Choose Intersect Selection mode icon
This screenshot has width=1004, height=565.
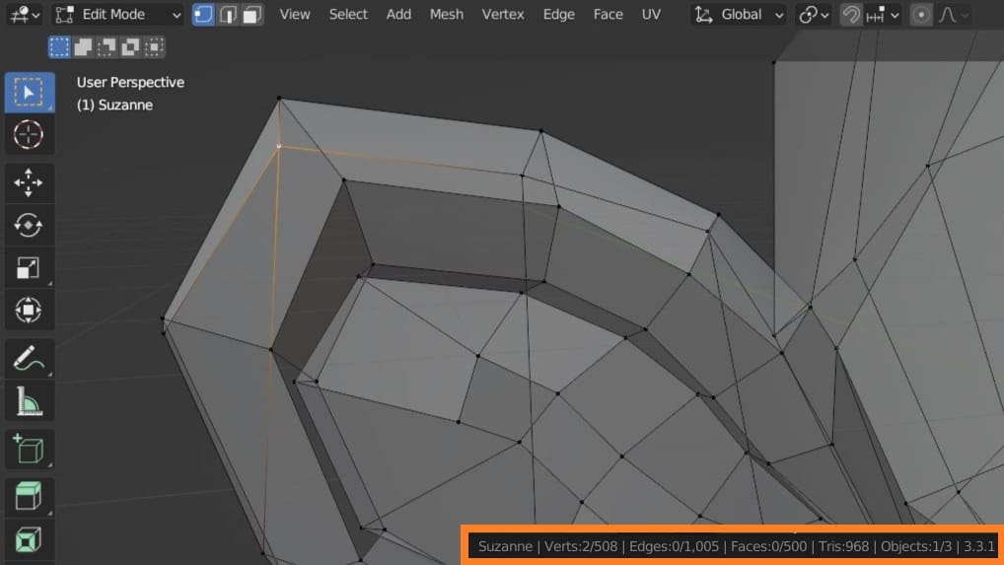point(154,46)
